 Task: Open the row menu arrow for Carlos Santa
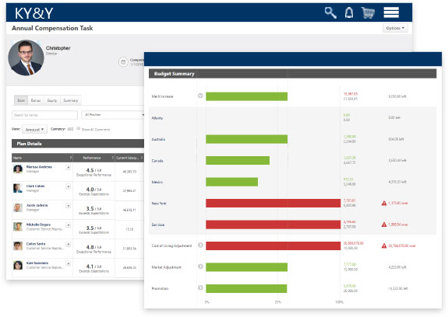[x=68, y=244]
